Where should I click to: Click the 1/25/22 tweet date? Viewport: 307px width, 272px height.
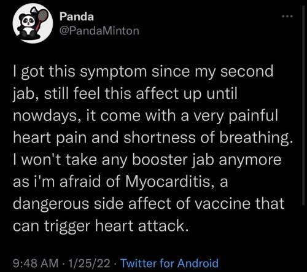[x=90, y=263]
